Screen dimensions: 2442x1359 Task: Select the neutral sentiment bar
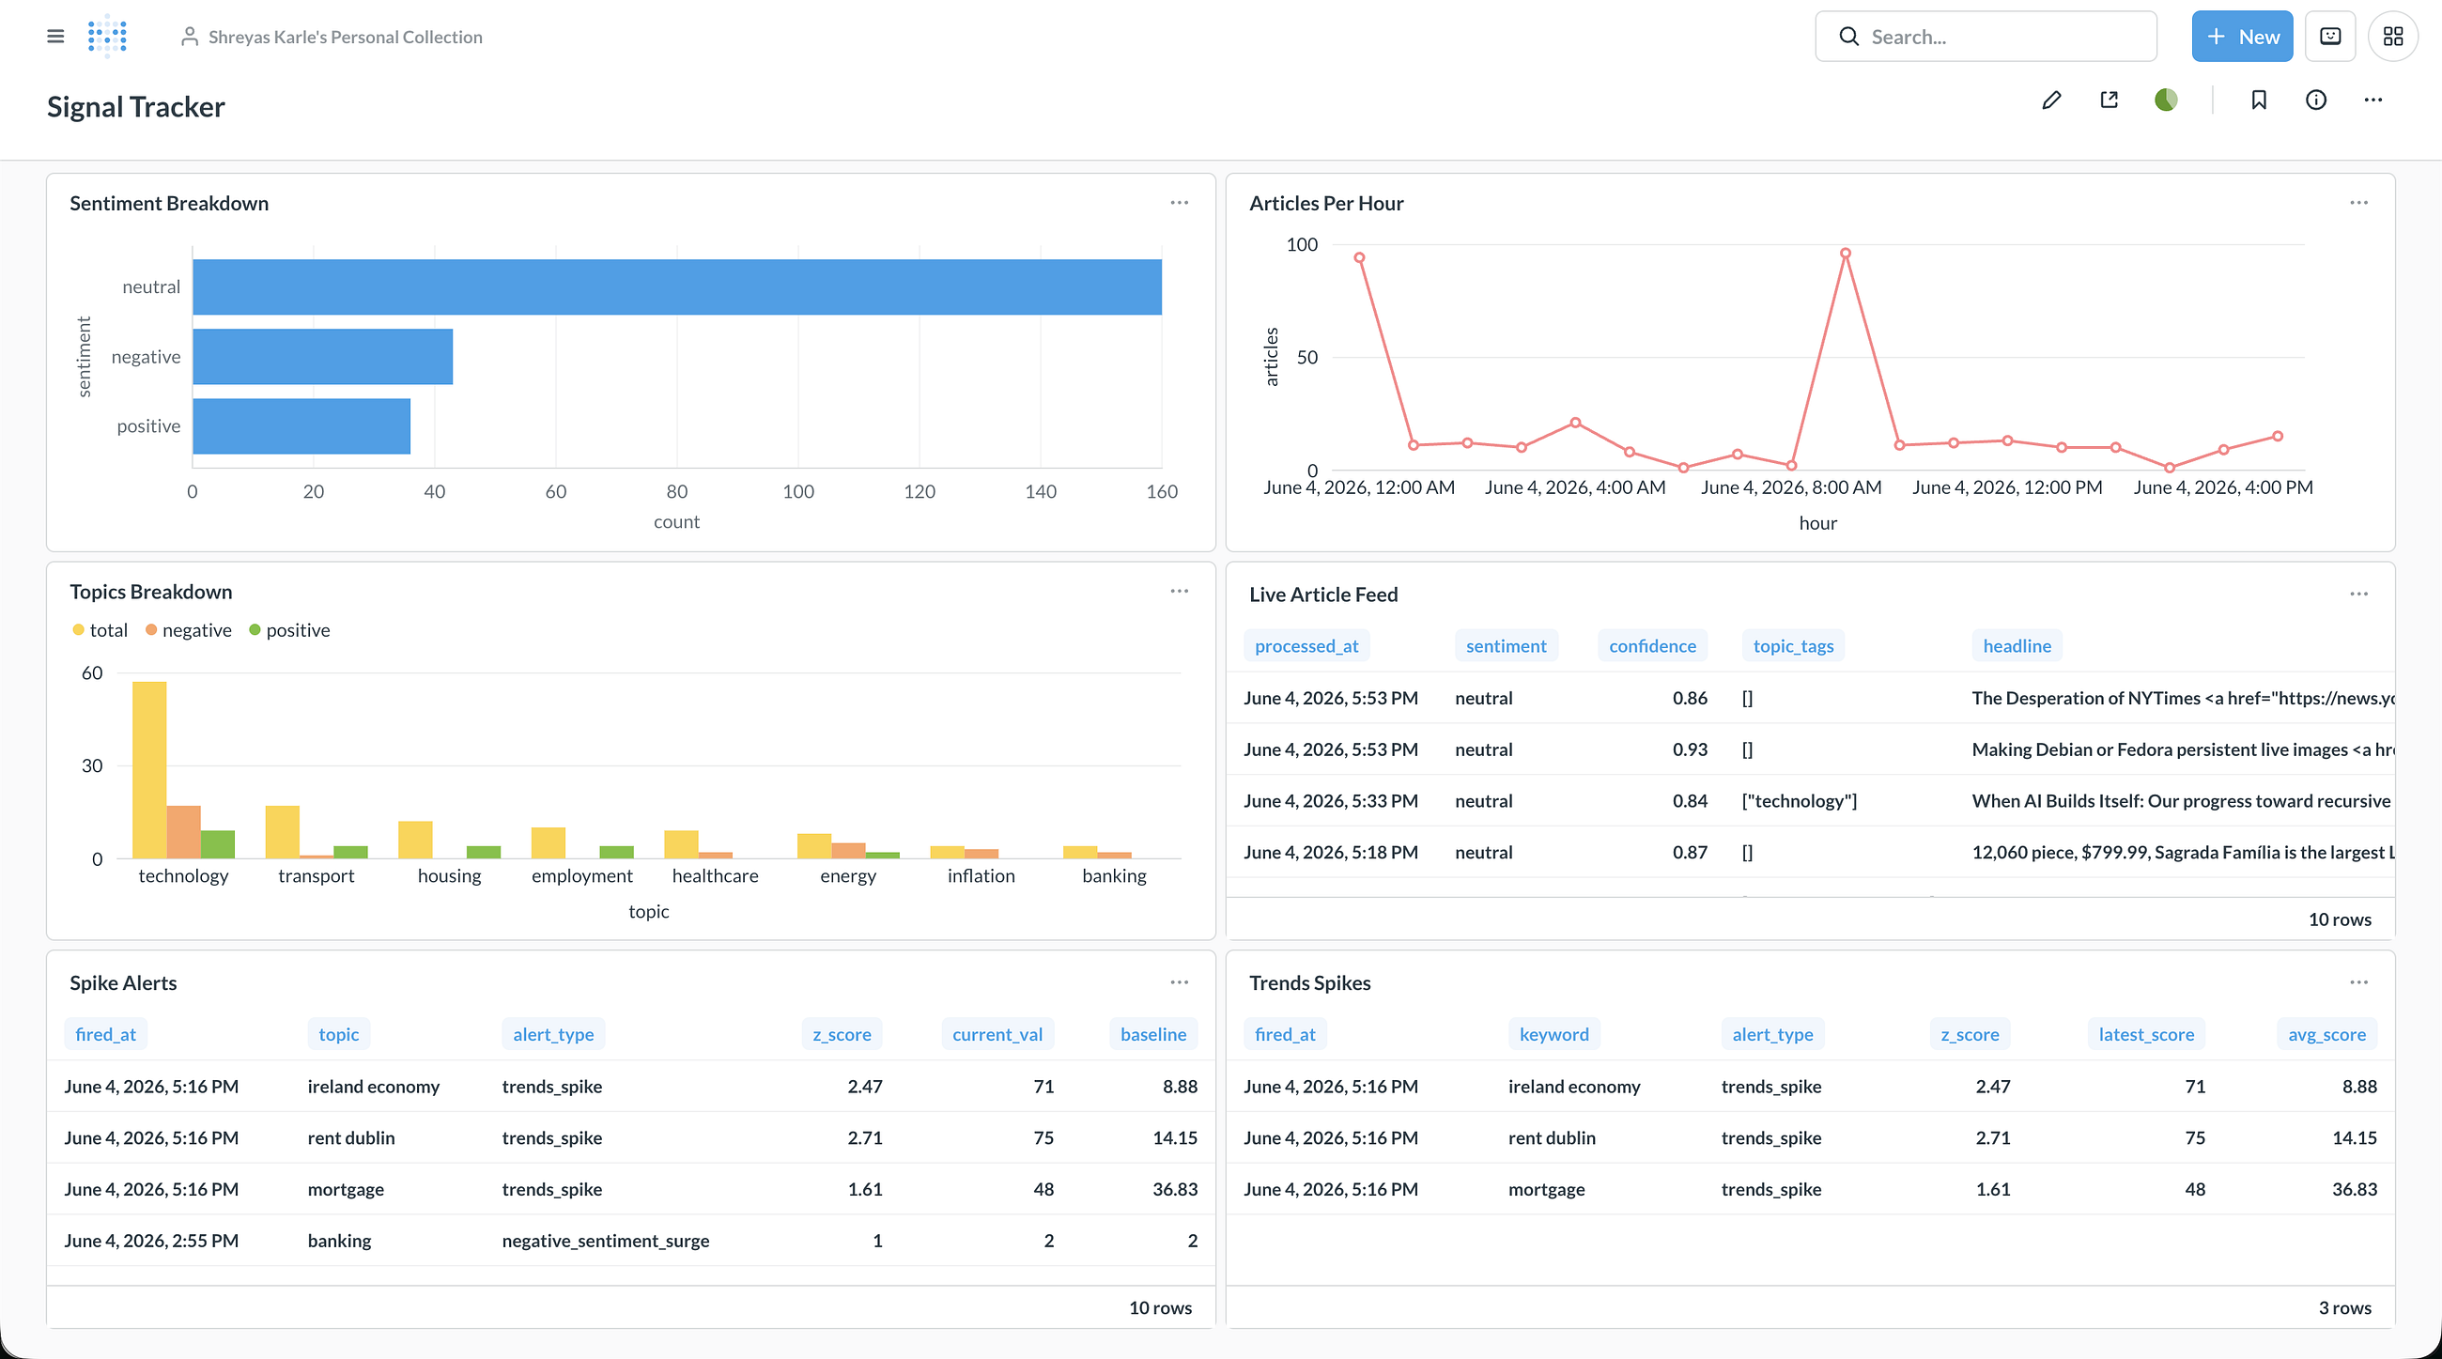pyautogui.click(x=677, y=287)
